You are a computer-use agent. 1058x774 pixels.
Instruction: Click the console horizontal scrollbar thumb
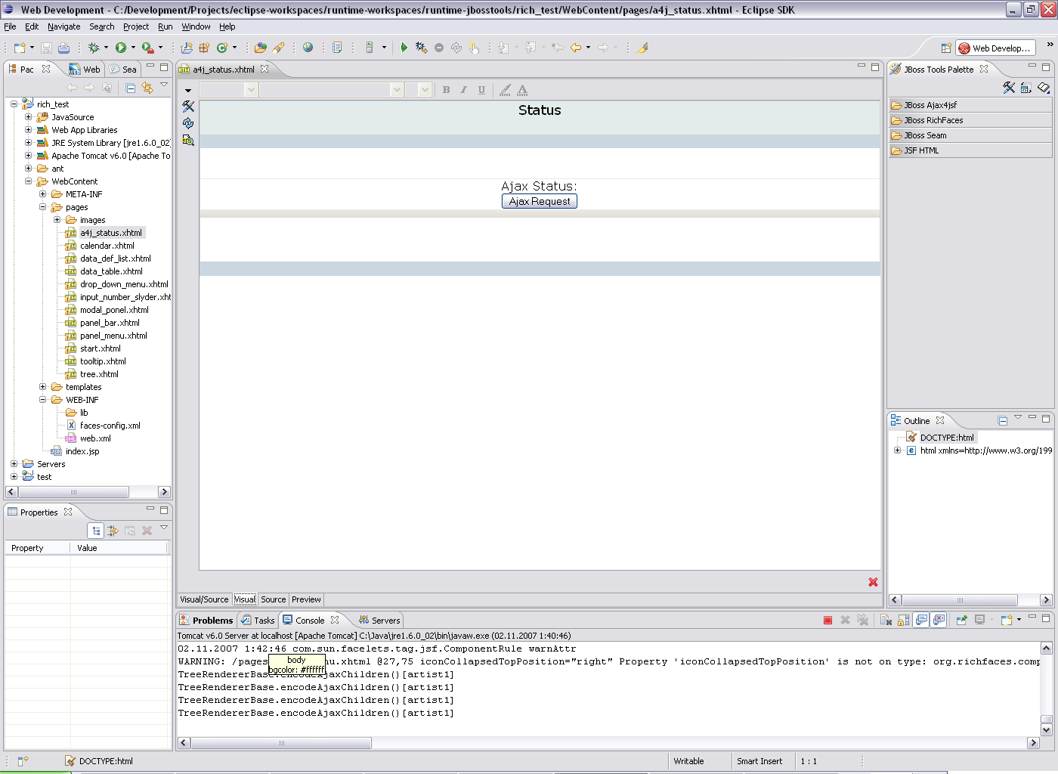click(x=281, y=743)
